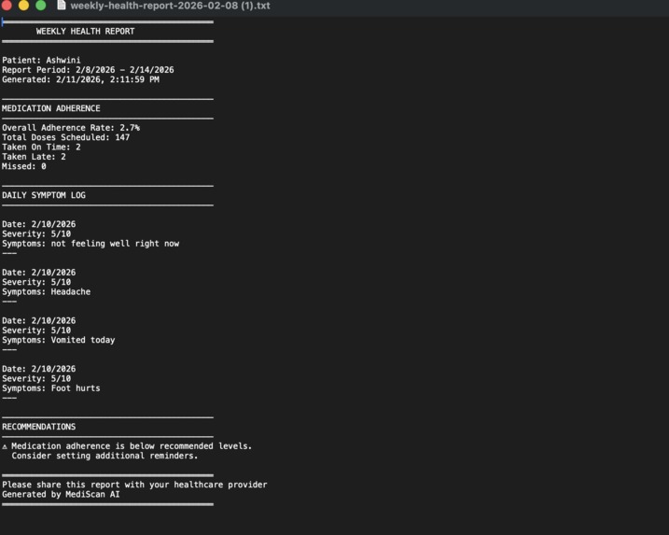Click the Symptoms: Foot hurts line
669x535 pixels.
coord(51,388)
